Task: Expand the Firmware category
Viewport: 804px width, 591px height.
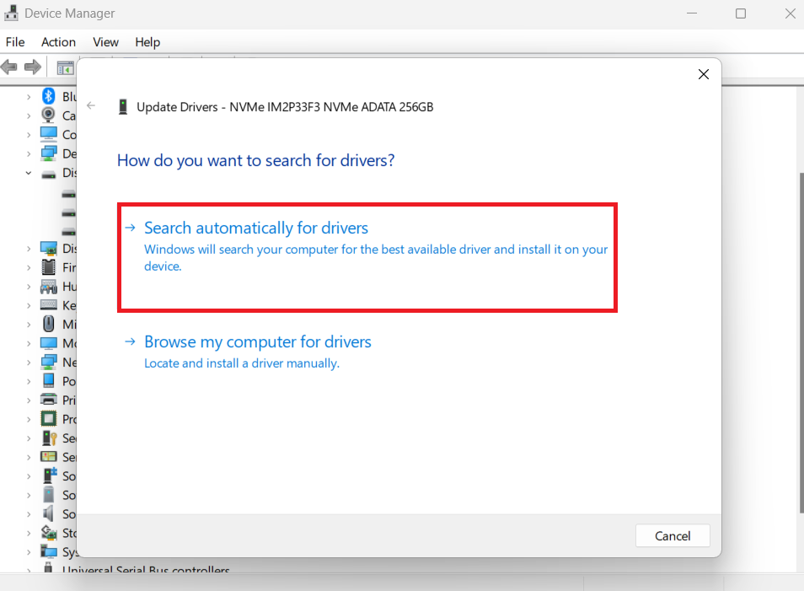Action: pos(29,267)
